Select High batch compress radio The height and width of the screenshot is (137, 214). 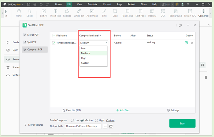click(96, 120)
